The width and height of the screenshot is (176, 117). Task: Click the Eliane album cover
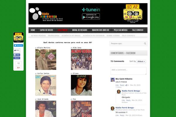pyautogui.click(x=81, y=85)
